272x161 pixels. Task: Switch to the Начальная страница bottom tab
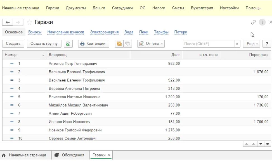[x=26, y=155]
